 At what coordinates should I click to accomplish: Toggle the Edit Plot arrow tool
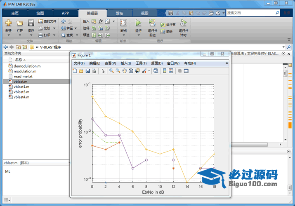[103, 71]
